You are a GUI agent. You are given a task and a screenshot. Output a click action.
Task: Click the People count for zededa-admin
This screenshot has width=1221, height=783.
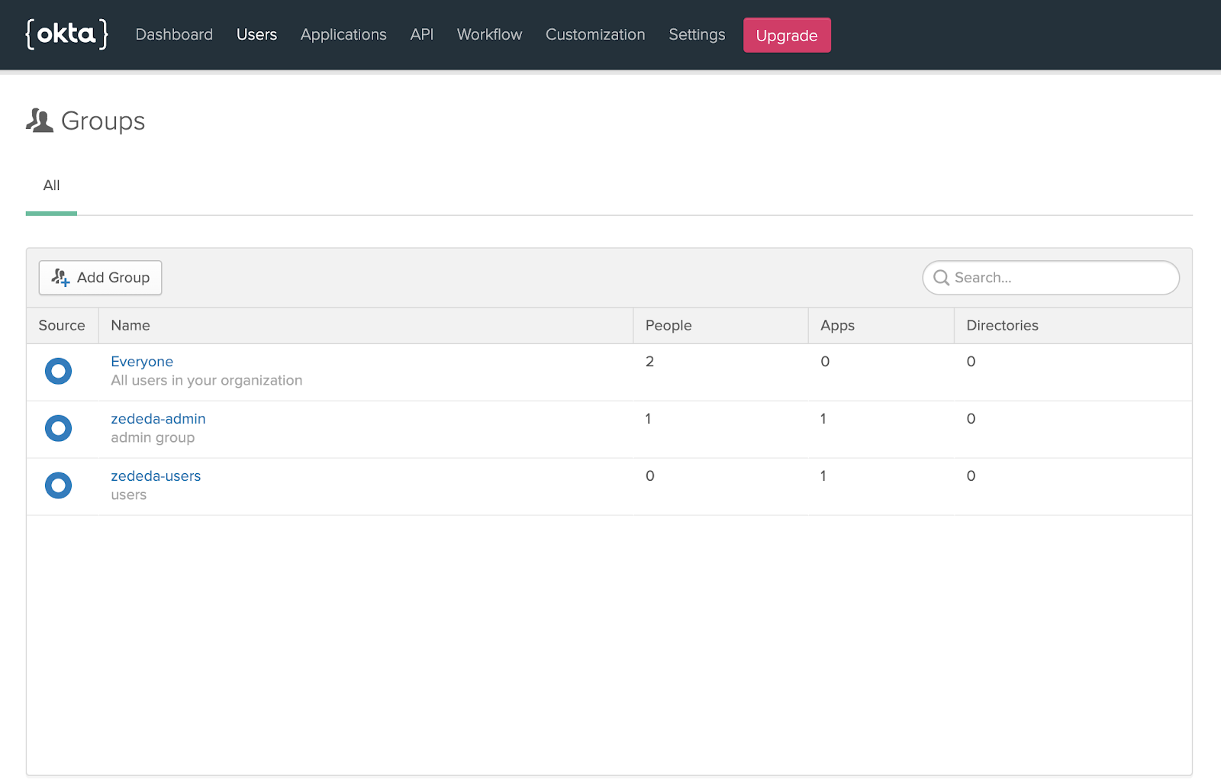pos(648,419)
